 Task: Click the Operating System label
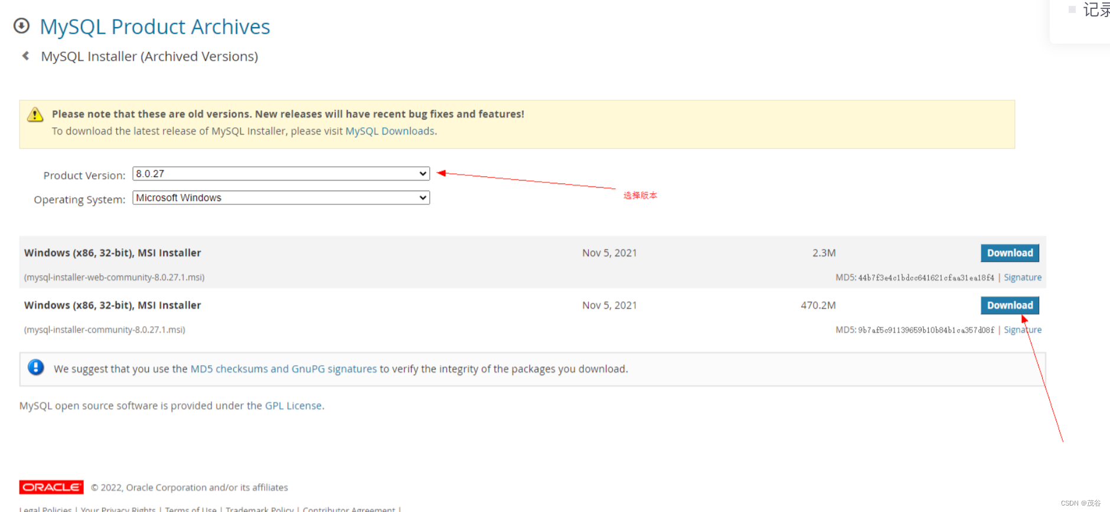point(80,199)
